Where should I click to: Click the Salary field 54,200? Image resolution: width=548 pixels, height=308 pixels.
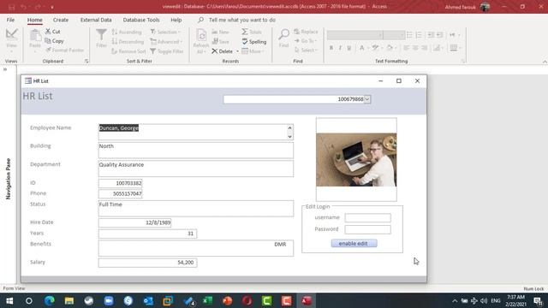click(147, 263)
